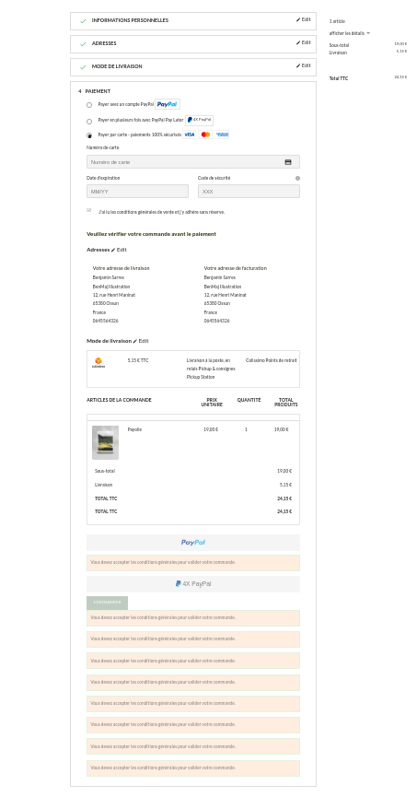Select pay with PayPal account radio
Image resolution: width=417 pixels, height=797 pixels.
coord(89,105)
